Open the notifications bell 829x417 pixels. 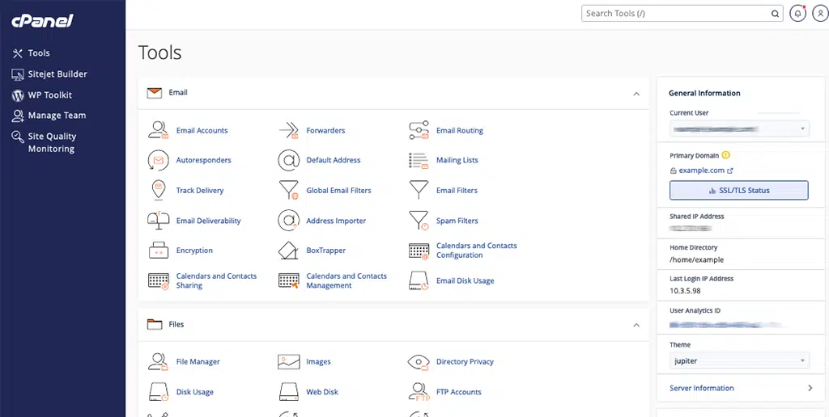[x=797, y=14]
